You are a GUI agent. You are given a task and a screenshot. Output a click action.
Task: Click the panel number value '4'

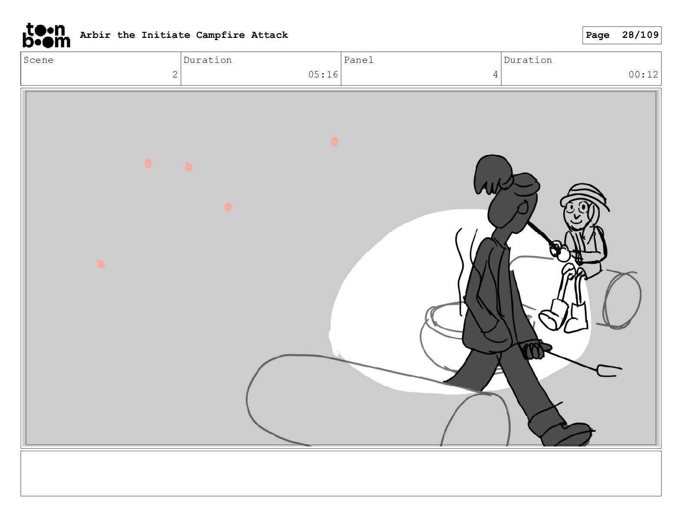[x=495, y=74]
